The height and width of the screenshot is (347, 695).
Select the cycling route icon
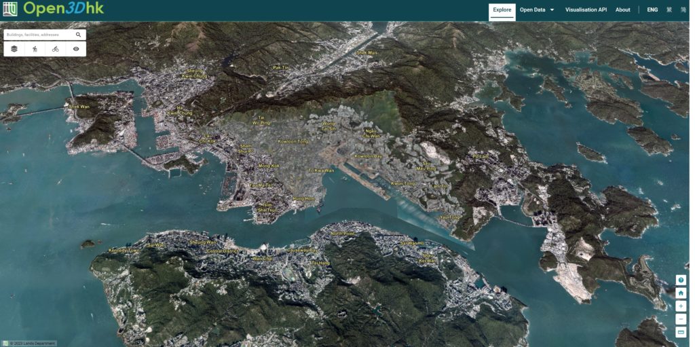click(56, 49)
